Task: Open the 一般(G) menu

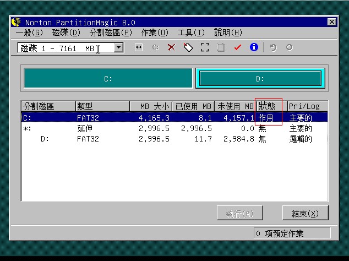Action: coord(29,33)
